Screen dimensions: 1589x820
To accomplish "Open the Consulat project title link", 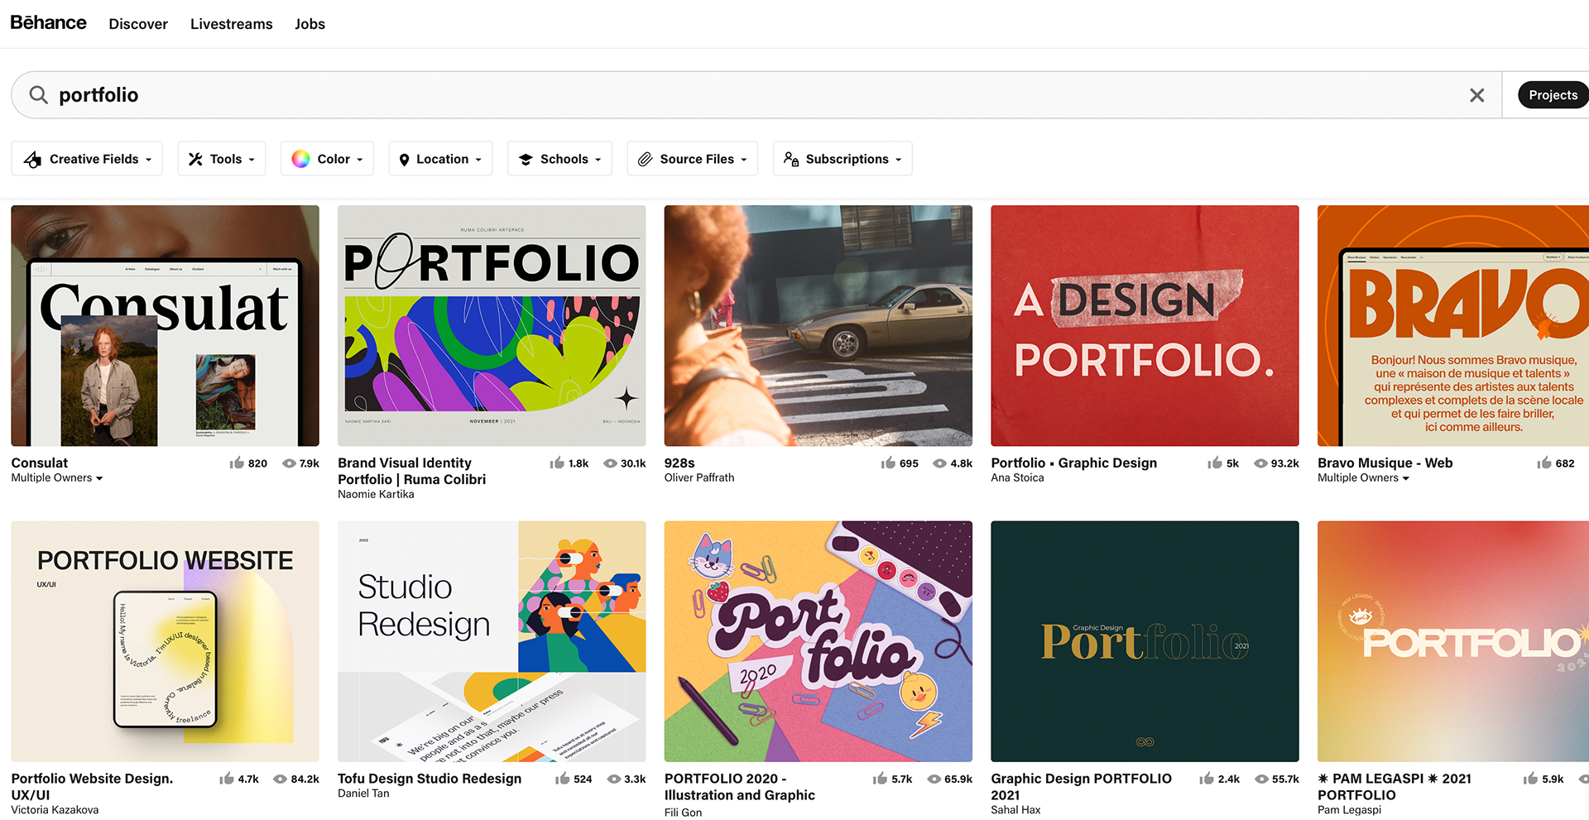I will (40, 463).
